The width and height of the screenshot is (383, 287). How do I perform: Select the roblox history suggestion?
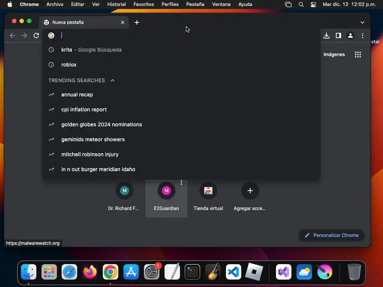tap(181, 65)
